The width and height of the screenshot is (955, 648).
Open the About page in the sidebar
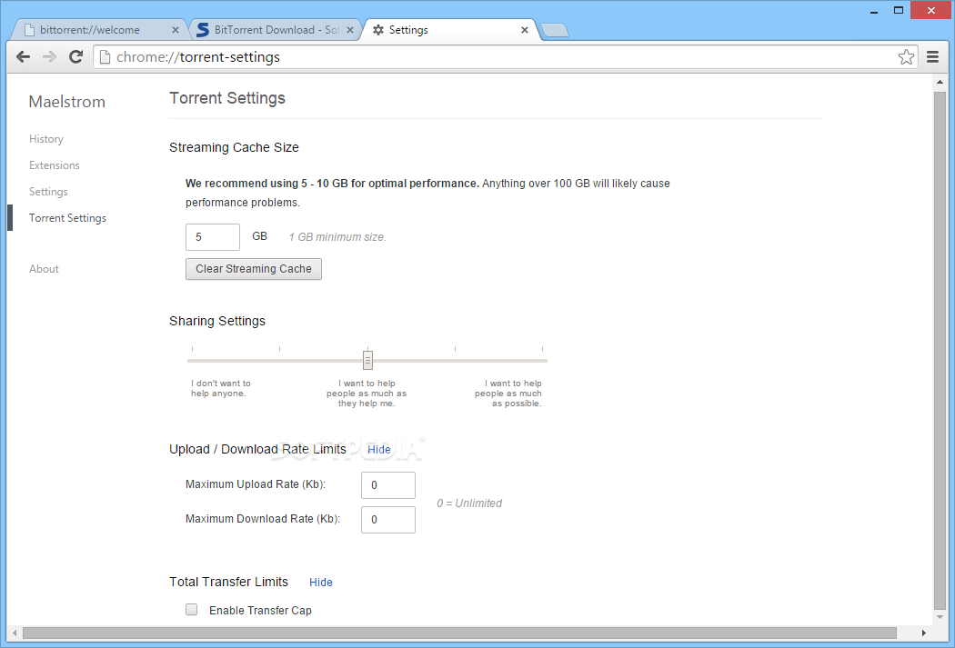tap(44, 269)
